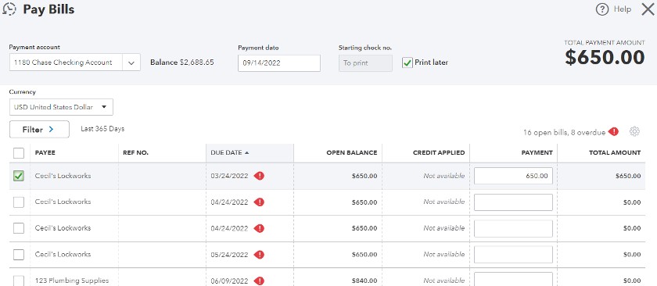The height and width of the screenshot is (286, 657).
Task: Check the 123 Plumbing Supplies bill checkbox
Action: (19, 280)
